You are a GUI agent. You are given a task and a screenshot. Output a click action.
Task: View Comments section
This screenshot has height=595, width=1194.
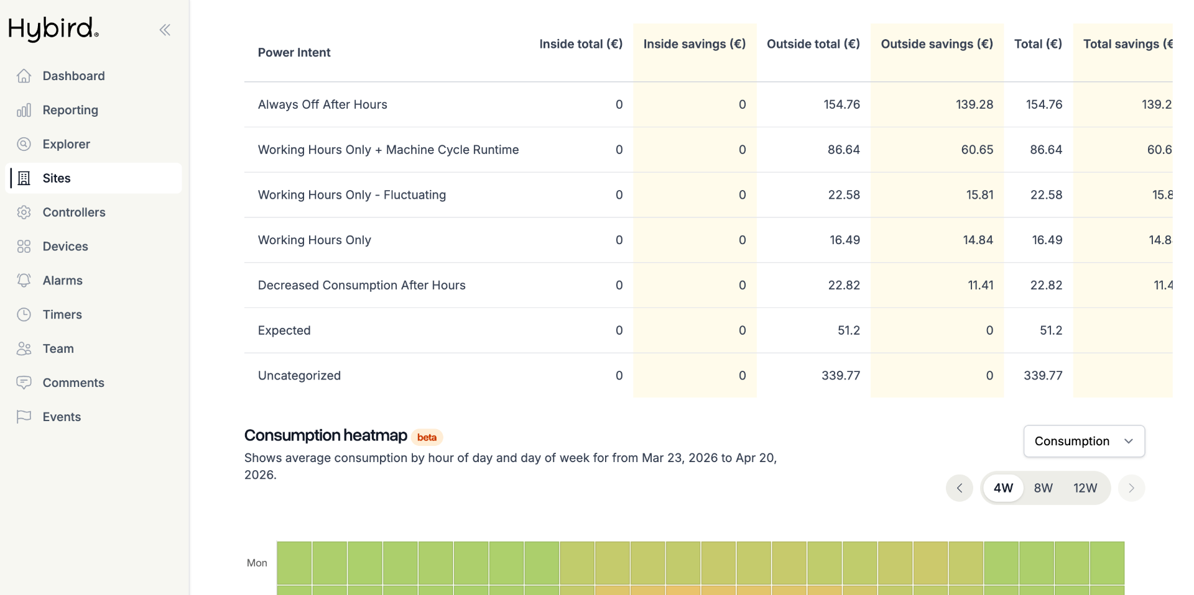click(x=93, y=383)
